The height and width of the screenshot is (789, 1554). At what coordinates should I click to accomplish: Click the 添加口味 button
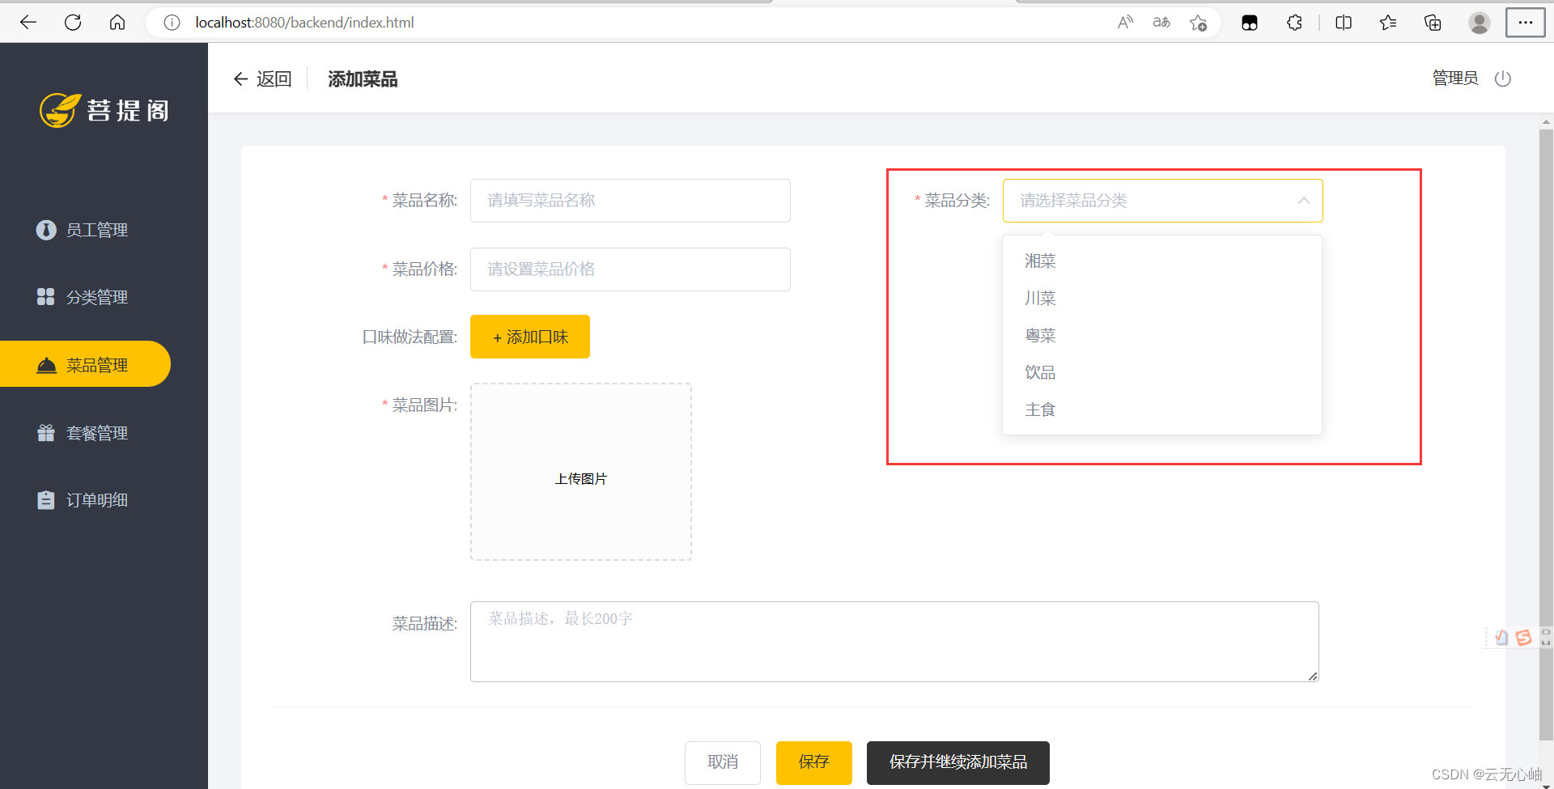(530, 337)
